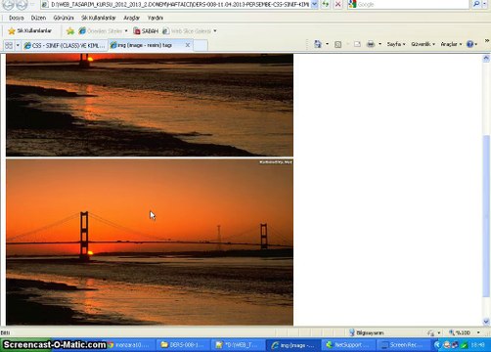Open the Quick Tabs grid icon
491x352 pixels.
(9, 45)
